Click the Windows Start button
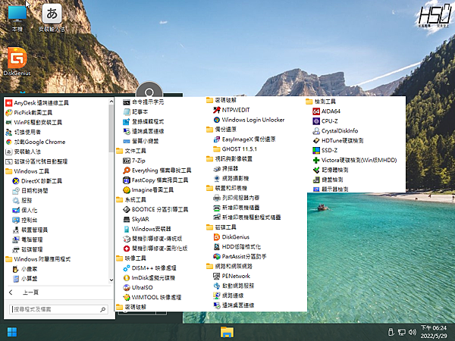Viewport: 455px width, 341px height. [12, 332]
